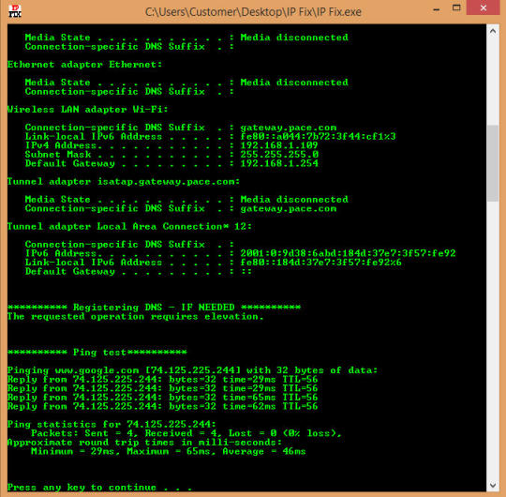The width and height of the screenshot is (506, 497).
Task: Click the 'Ping test' section header
Action: click(97, 353)
